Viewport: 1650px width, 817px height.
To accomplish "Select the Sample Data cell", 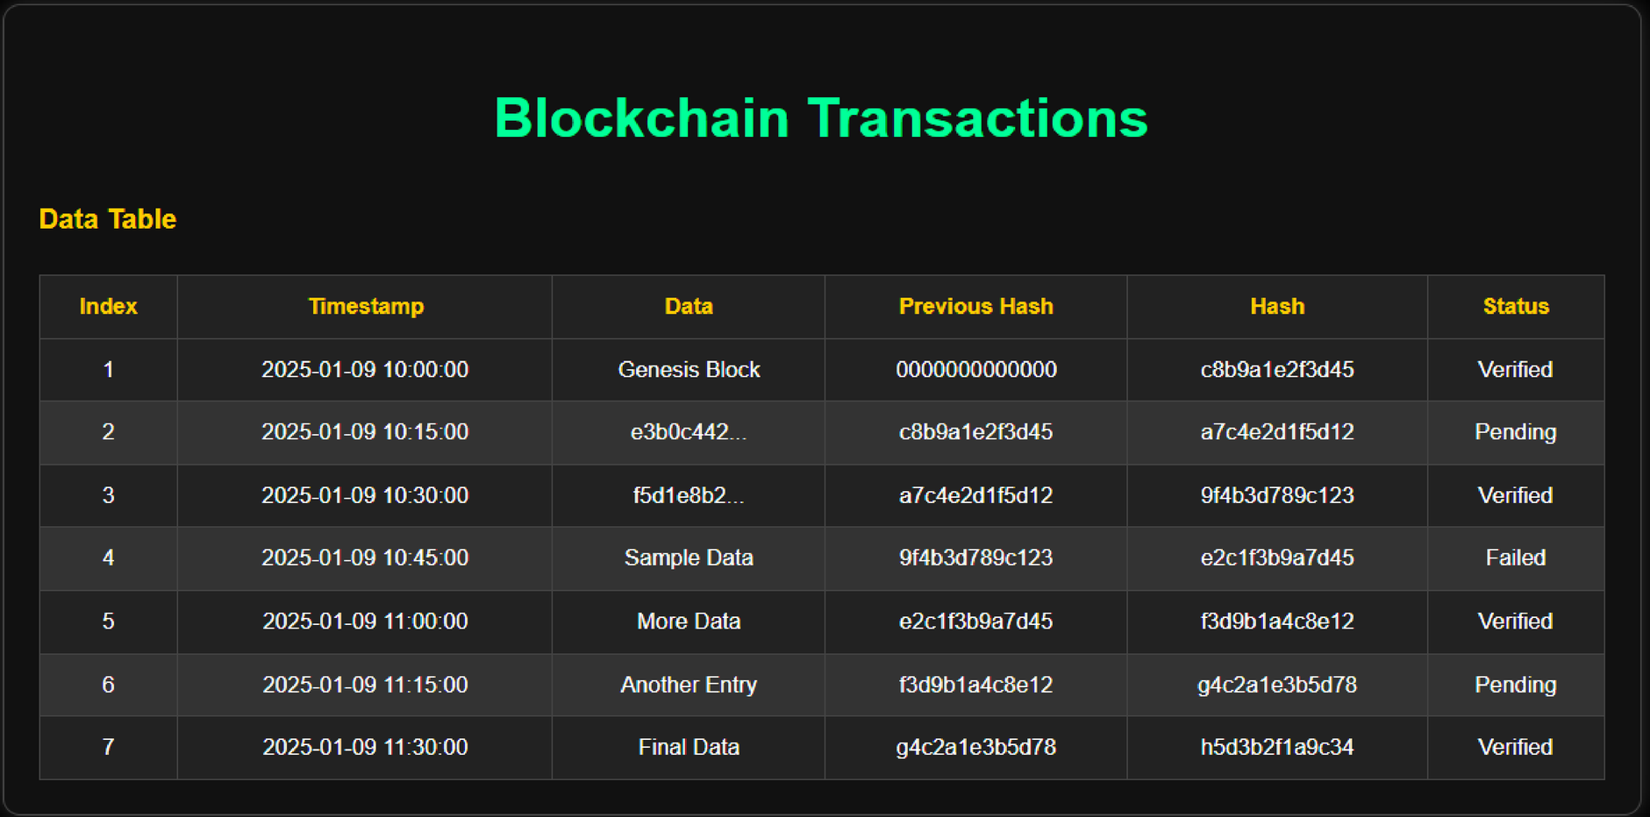I will click(x=689, y=558).
